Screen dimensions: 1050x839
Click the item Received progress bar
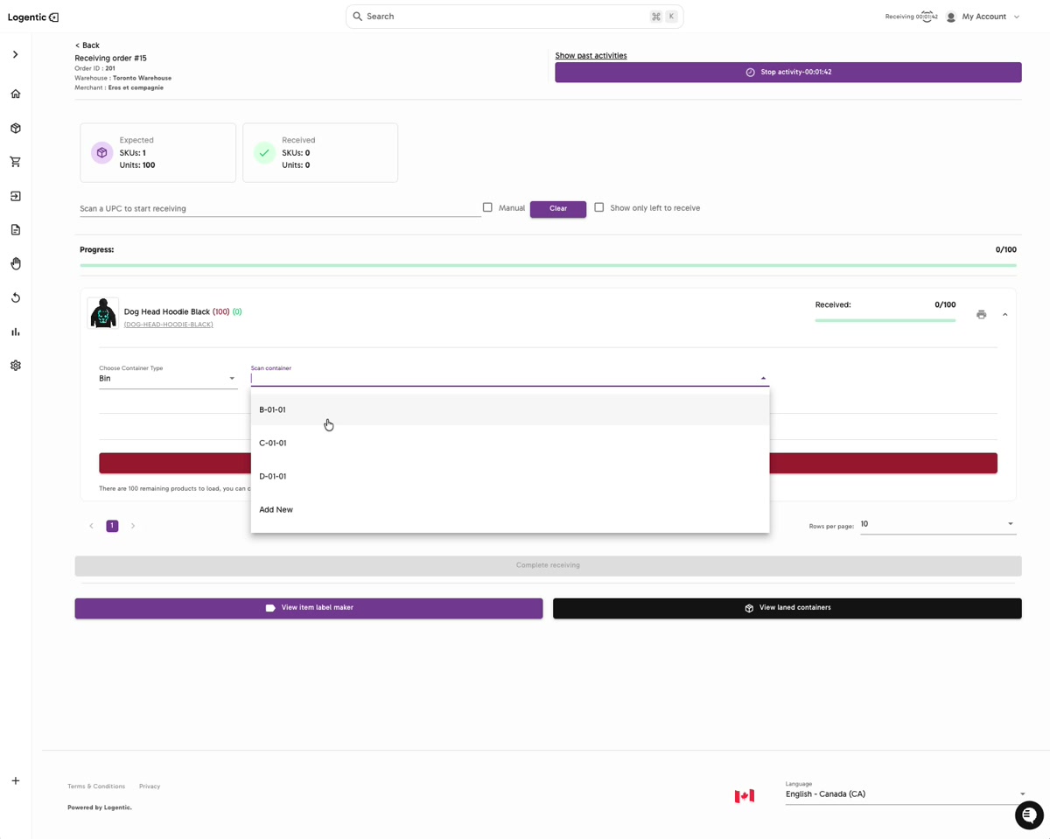point(885,320)
